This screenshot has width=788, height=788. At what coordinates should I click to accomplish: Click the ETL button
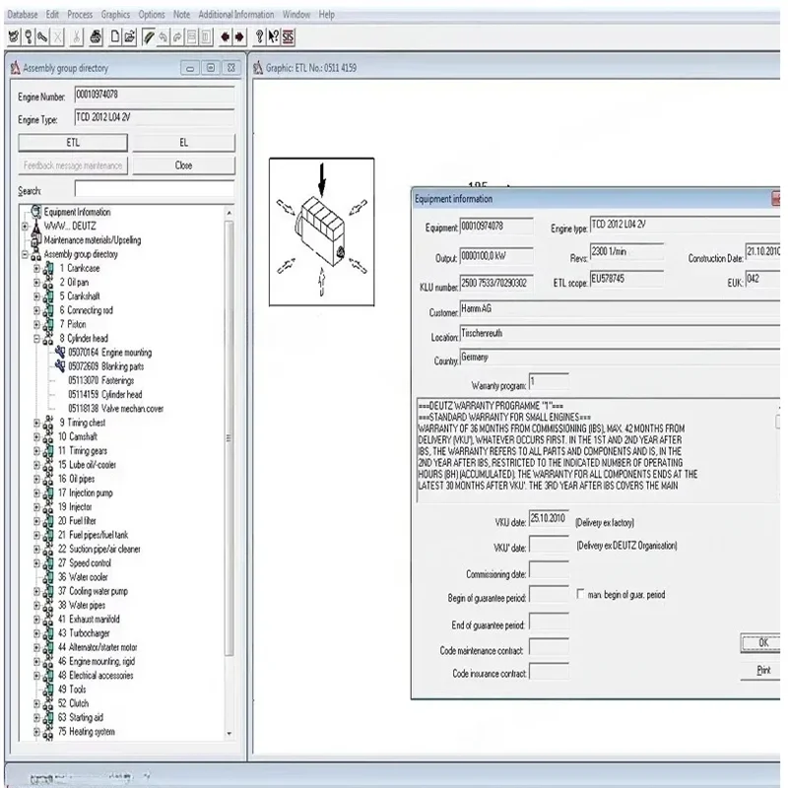[x=74, y=143]
